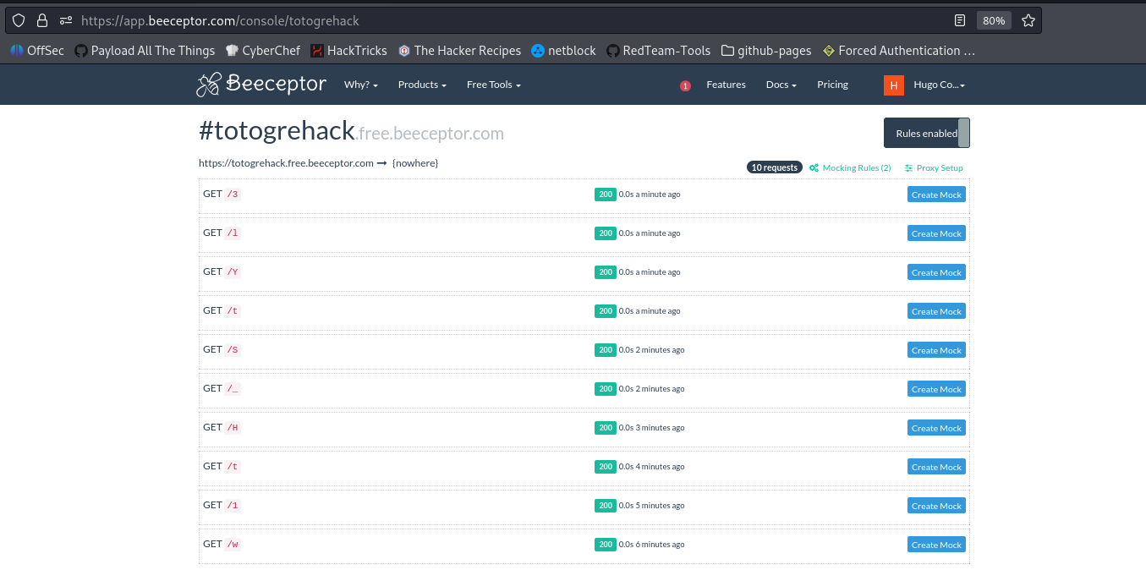Expand the Hugo Co... account dropdown
This screenshot has height=581, width=1146.
940,85
